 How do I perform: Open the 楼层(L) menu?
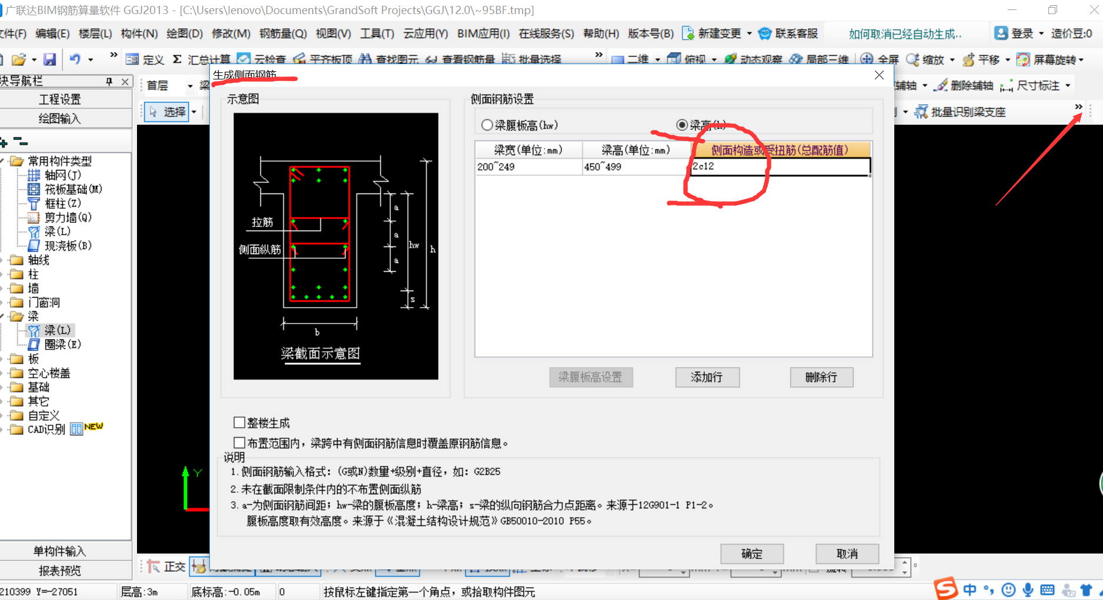coord(95,34)
